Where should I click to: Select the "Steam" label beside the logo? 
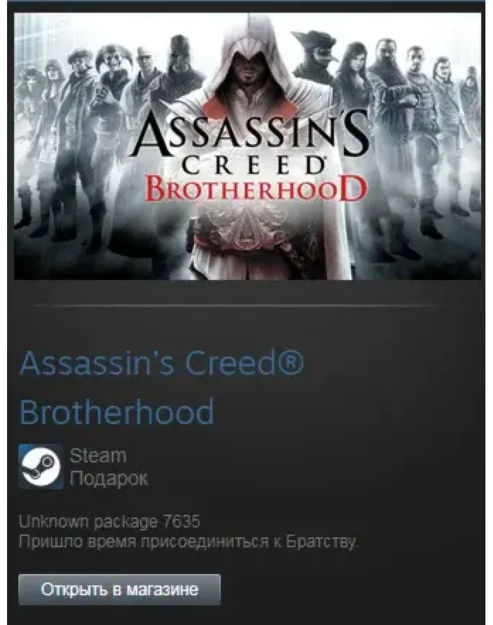pos(98,456)
